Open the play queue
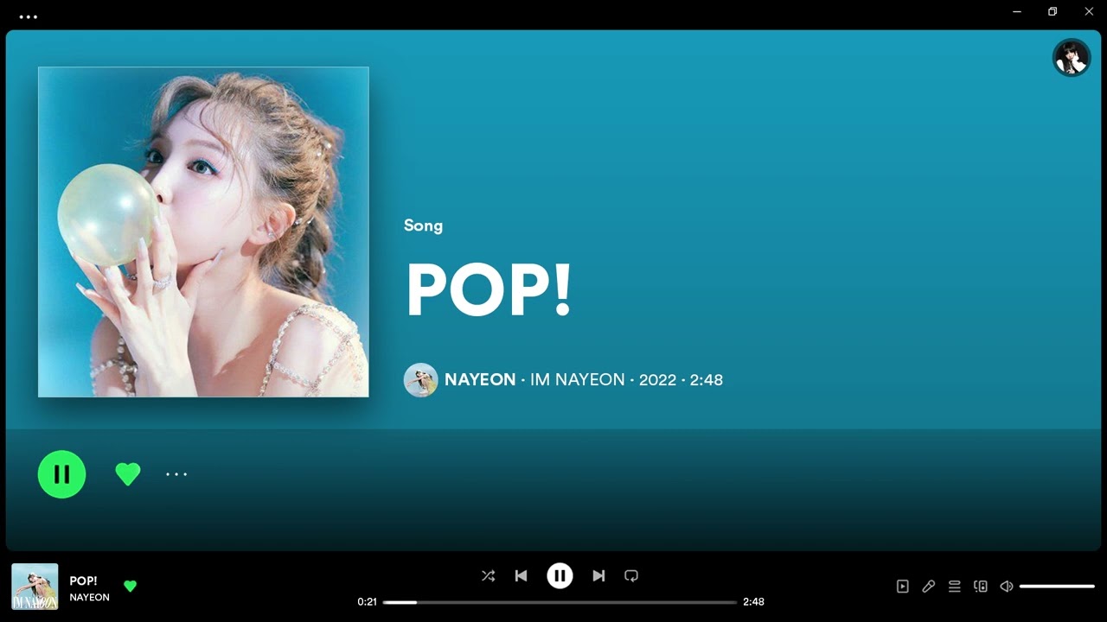This screenshot has height=622, width=1107. (954, 587)
